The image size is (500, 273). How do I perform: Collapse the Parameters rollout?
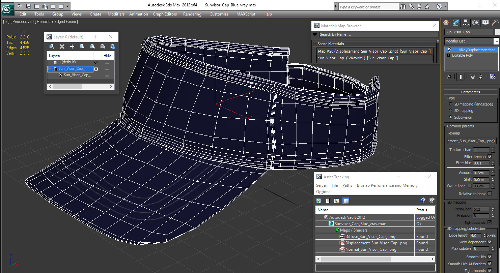[446, 92]
